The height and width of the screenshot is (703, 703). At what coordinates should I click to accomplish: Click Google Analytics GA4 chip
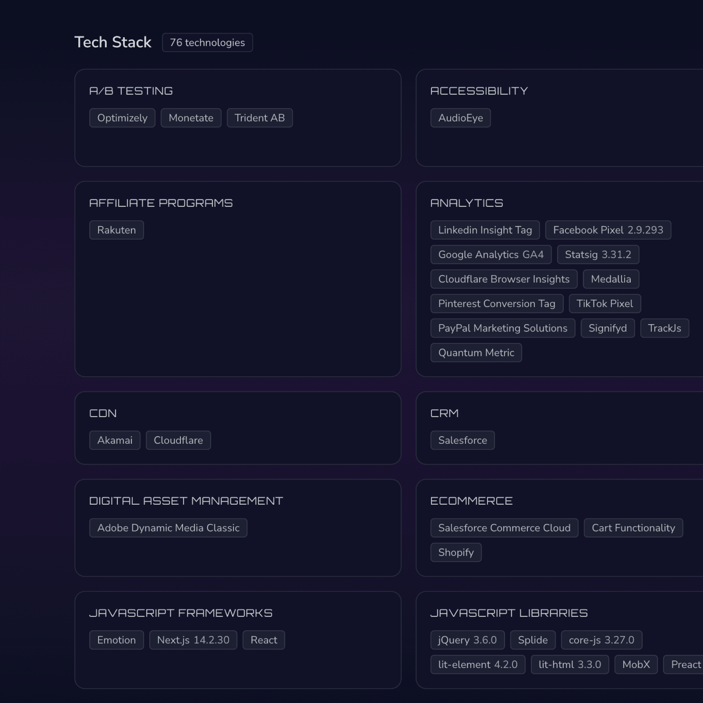coord(491,255)
